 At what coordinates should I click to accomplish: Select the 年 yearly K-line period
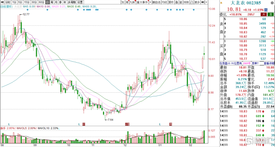click(65, 2)
